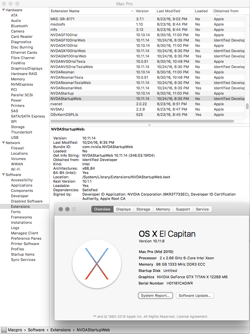Select Wi-Fi under Network
This screenshot has height=334, width=250.
(x=16, y=169)
